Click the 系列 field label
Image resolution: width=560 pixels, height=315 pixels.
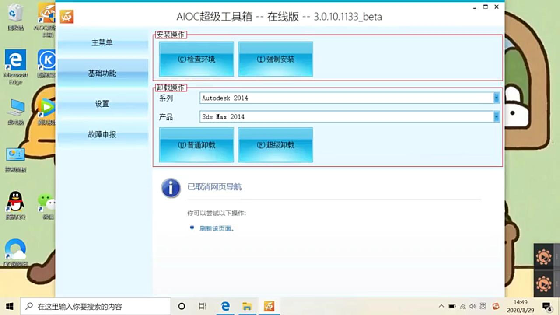[x=166, y=98]
